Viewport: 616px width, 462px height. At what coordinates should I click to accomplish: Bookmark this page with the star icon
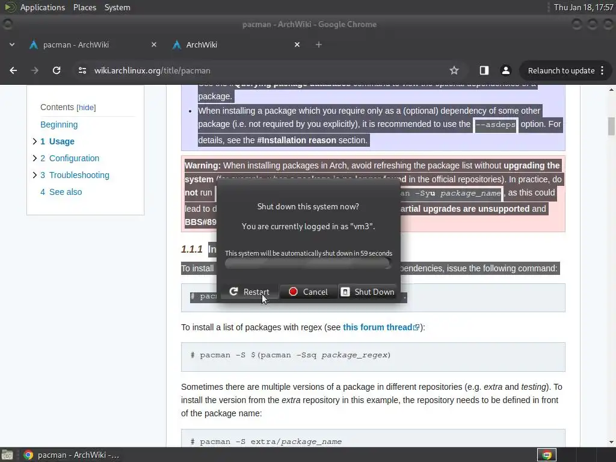(x=454, y=71)
